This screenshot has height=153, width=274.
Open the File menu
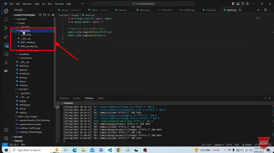[x=11, y=4]
